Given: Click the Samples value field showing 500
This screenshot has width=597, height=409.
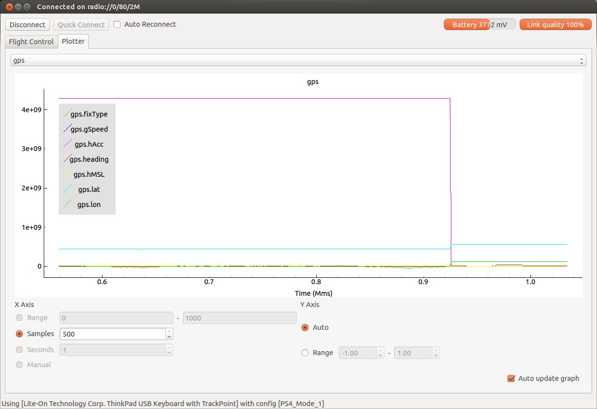Looking at the screenshot, I should tap(112, 334).
